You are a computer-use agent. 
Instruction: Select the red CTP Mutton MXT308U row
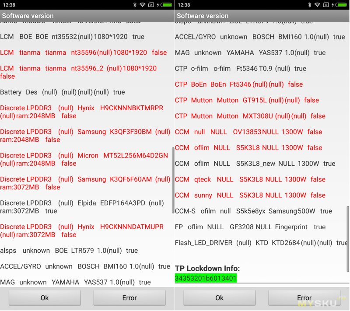[250, 116]
